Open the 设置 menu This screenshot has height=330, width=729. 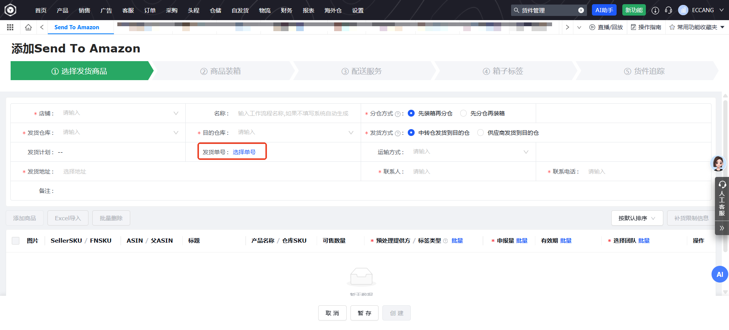[358, 10]
